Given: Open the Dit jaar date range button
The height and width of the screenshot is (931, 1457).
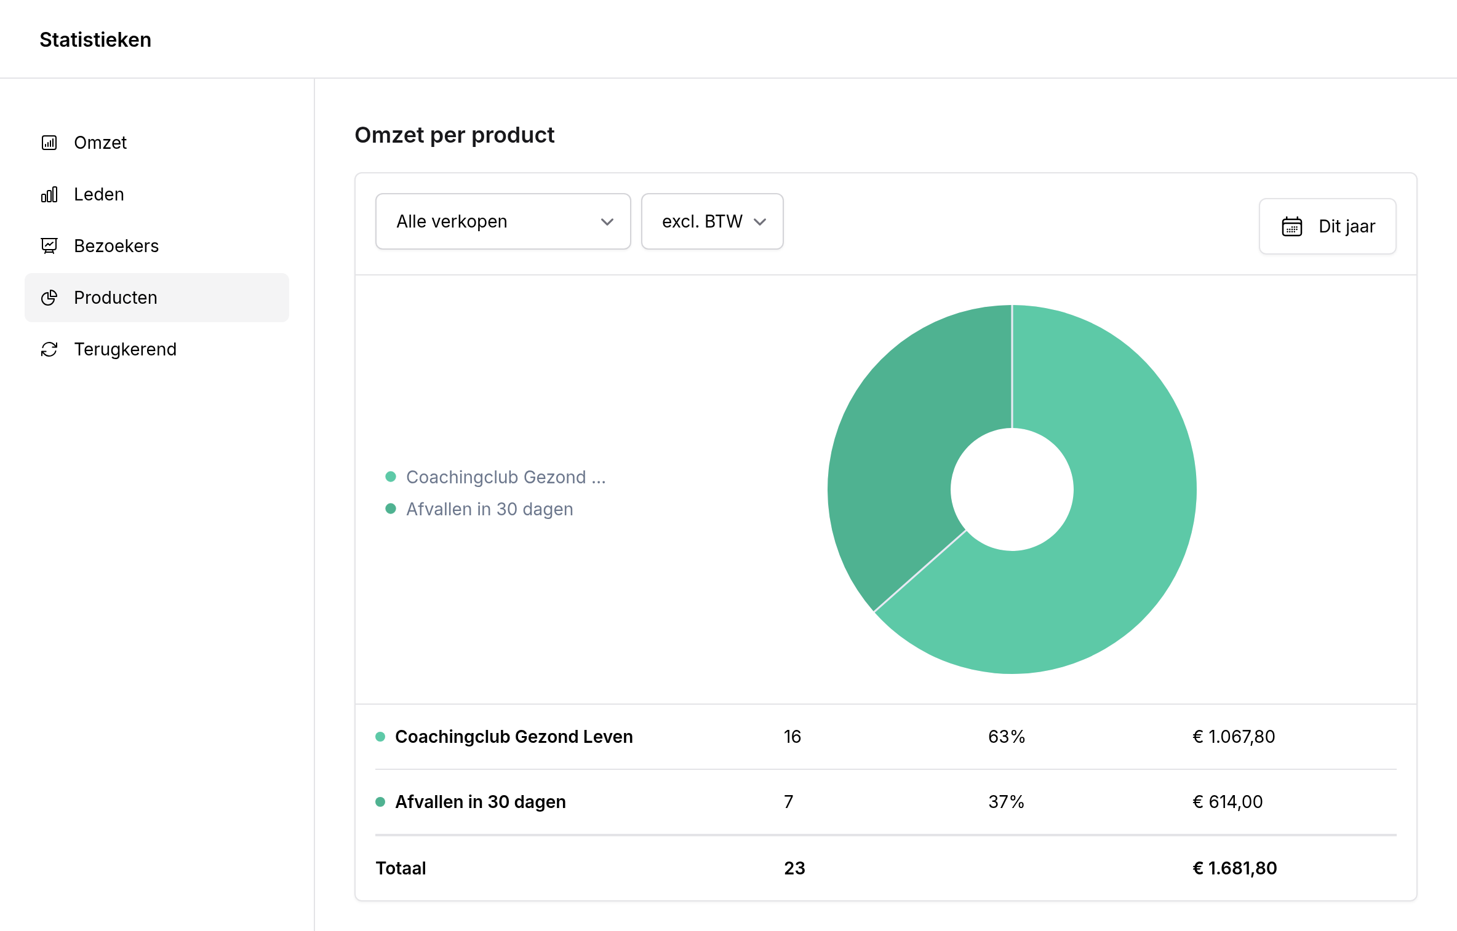Looking at the screenshot, I should [1328, 226].
